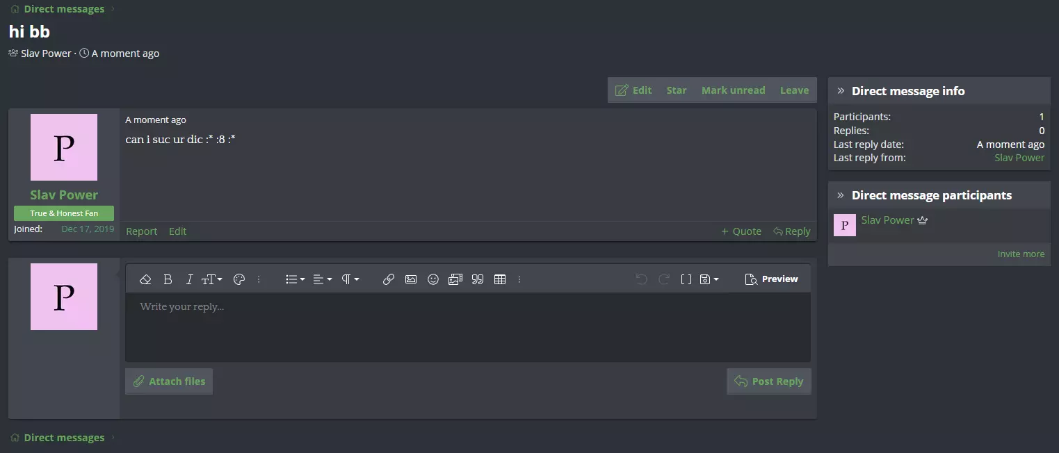1059x453 pixels.
Task: Go to Direct messages via bottom breadcrumb
Action: 64,438
